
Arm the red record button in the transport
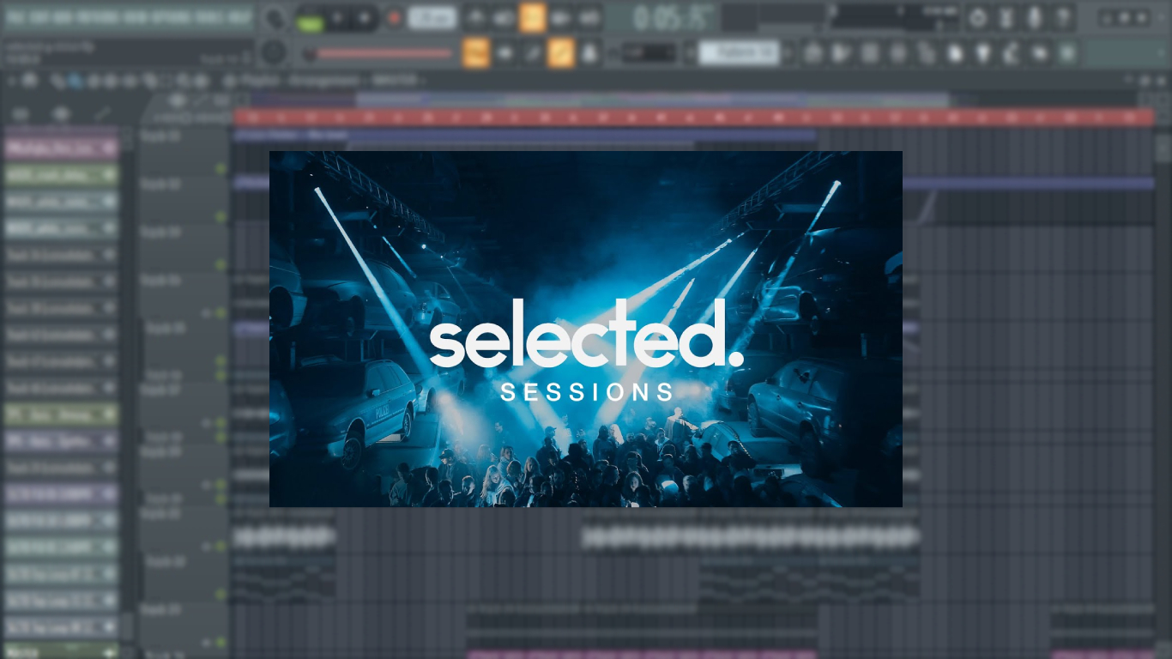(395, 17)
